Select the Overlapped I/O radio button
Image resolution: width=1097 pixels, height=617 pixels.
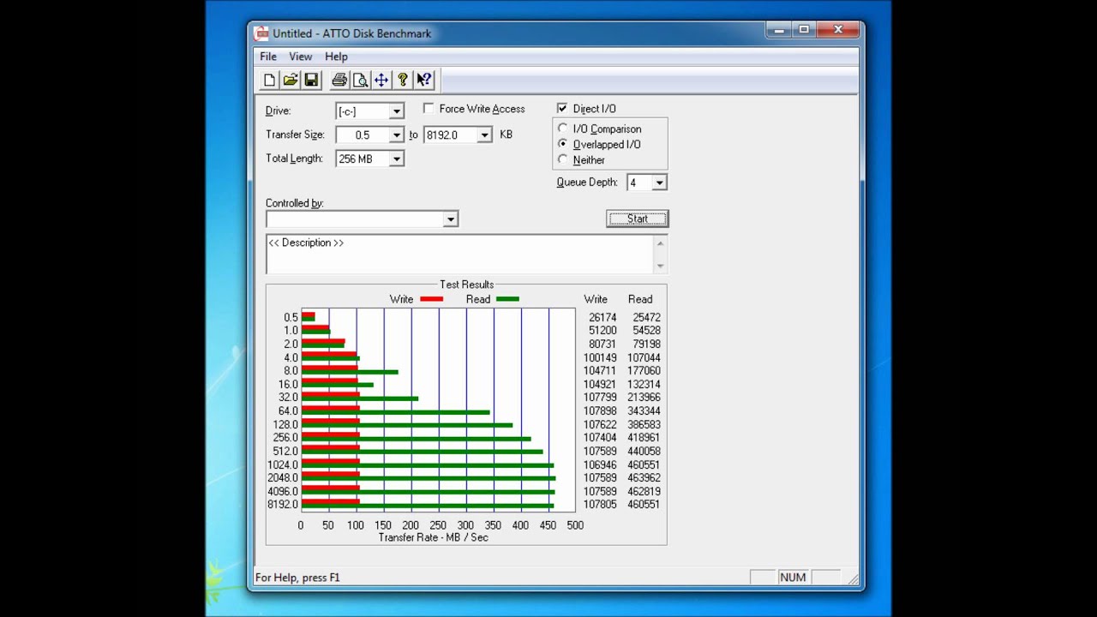563,144
